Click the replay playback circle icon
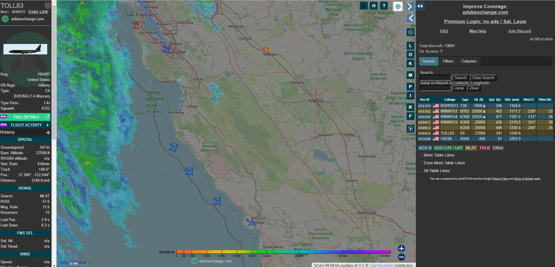This screenshot has height=267, width=555. click(410, 129)
